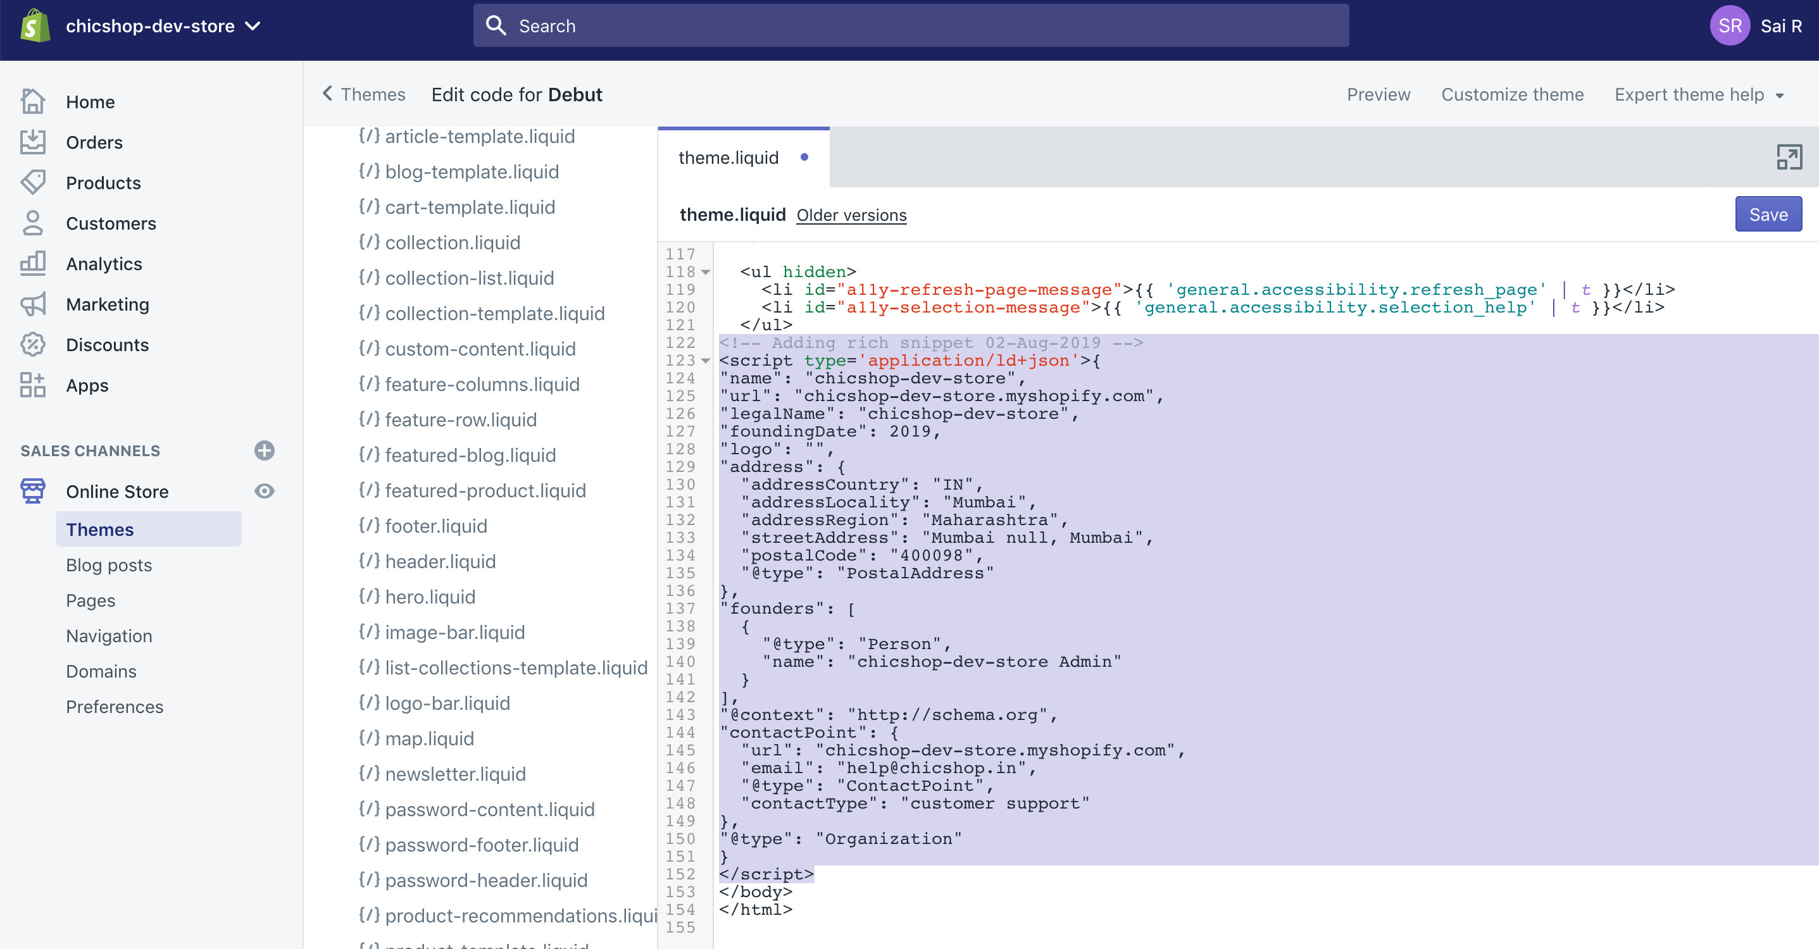This screenshot has height=949, width=1819.
Task: Open Home in sidebar
Action: tap(91, 102)
